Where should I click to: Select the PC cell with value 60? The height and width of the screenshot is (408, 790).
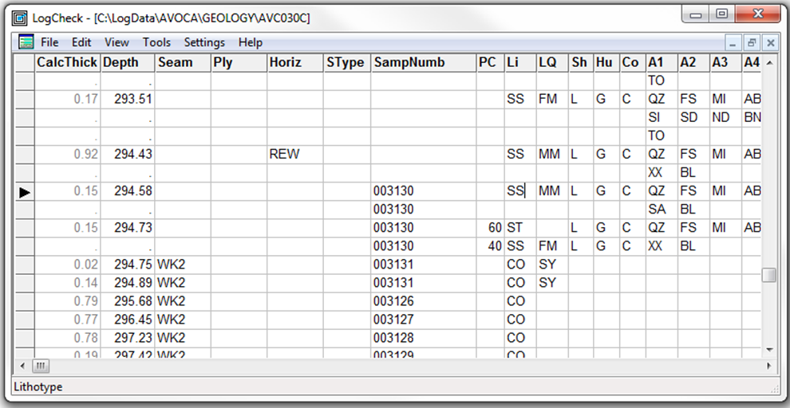pos(492,228)
